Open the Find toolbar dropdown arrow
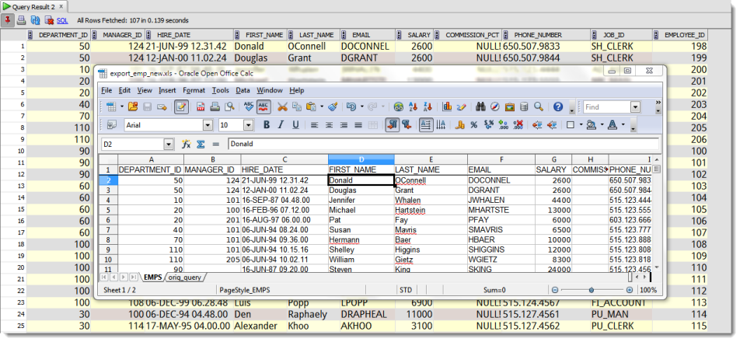Image resolution: width=740 pixels, height=342 pixels. pyautogui.click(x=635, y=107)
